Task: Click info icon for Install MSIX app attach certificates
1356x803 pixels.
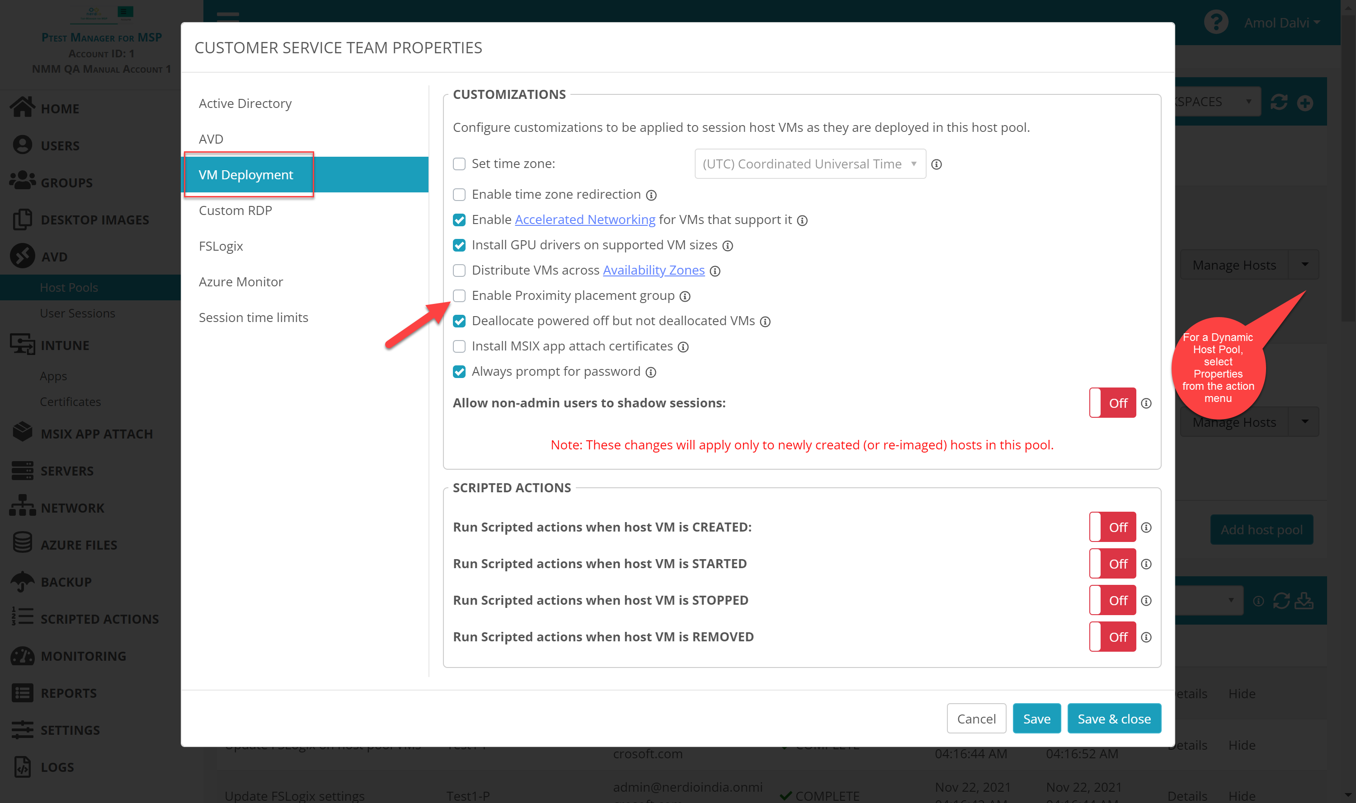Action: tap(683, 347)
